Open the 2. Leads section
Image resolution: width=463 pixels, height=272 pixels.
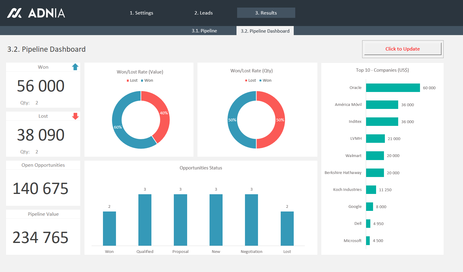[x=203, y=13]
